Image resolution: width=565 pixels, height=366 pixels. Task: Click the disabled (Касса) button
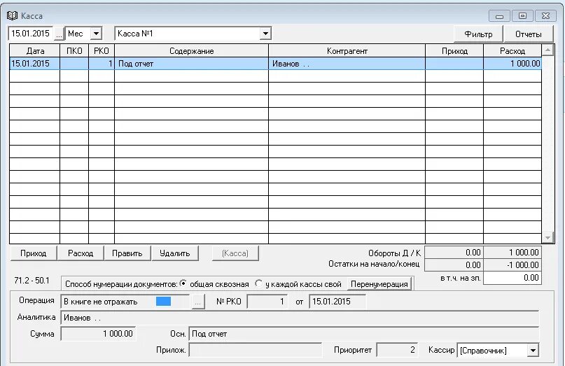pos(235,253)
